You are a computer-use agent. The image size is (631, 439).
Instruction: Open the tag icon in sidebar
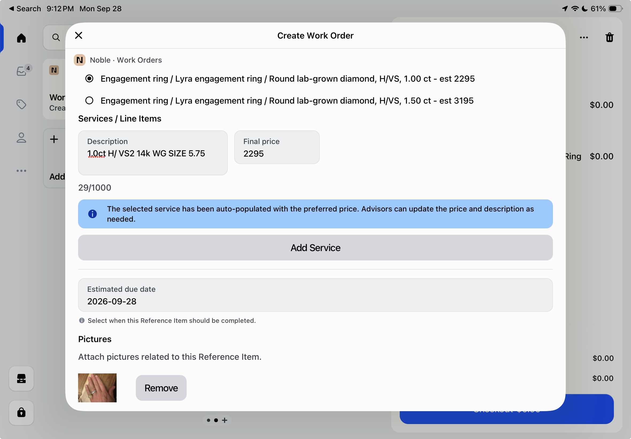[x=21, y=104]
